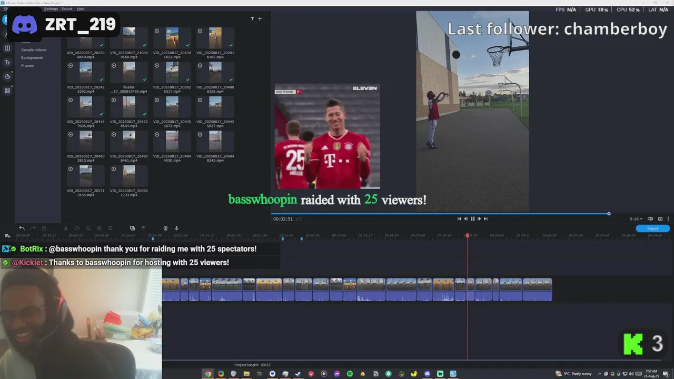
Task: Open the Titles tab in the sidebar
Action: (x=7, y=62)
